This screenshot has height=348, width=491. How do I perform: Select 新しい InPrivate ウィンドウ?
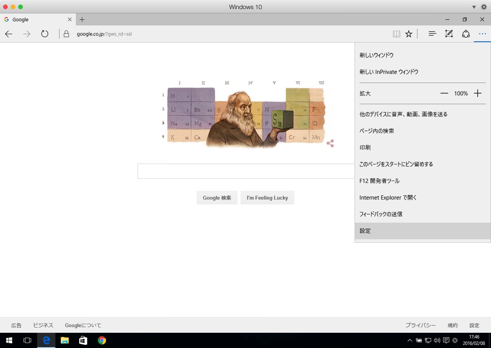pyautogui.click(x=422, y=72)
